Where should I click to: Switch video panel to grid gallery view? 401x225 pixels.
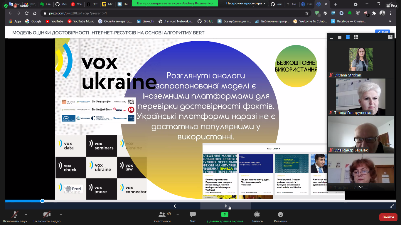356,37
